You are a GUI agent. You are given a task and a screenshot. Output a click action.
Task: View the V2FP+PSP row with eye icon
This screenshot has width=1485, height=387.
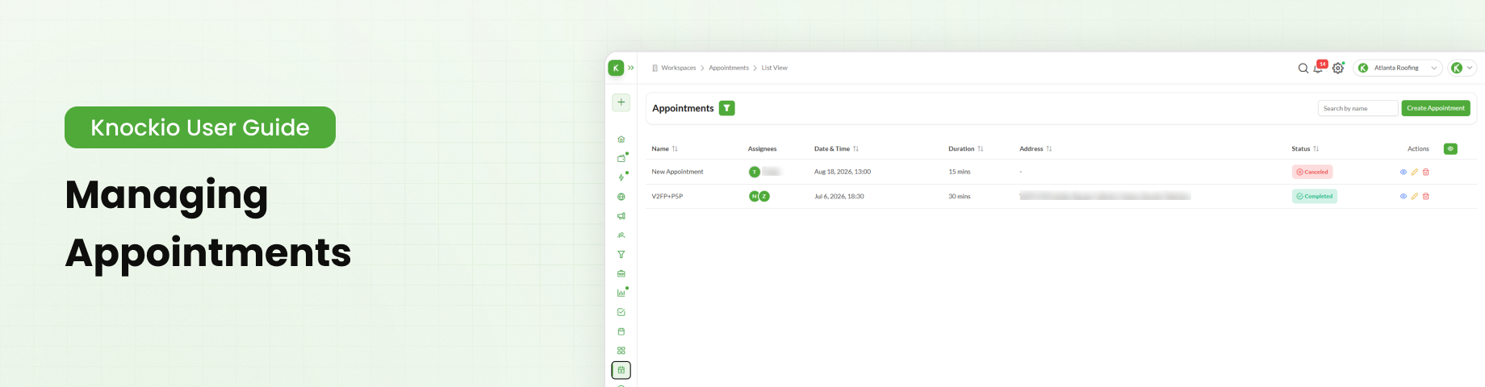point(1403,196)
